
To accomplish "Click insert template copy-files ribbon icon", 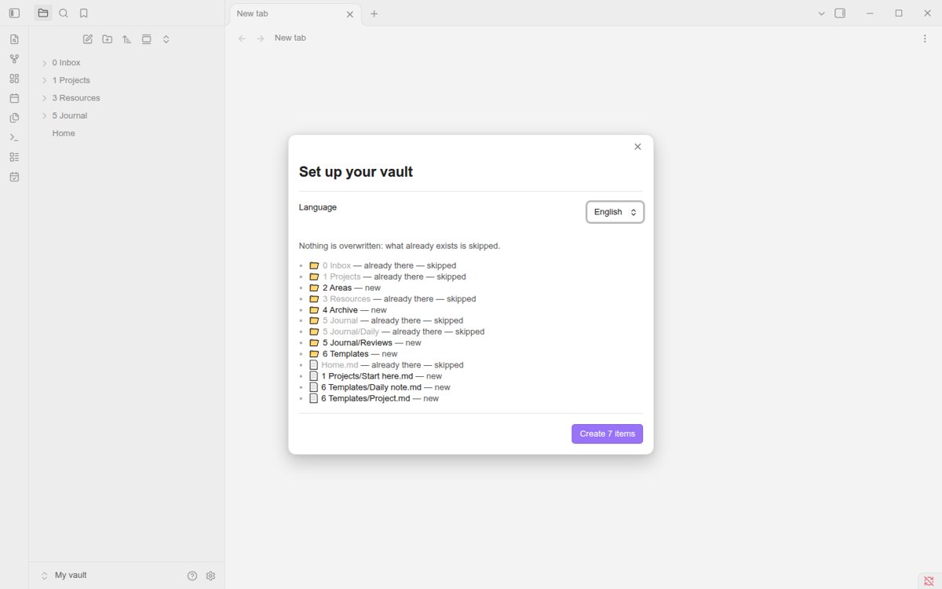I will (14, 118).
